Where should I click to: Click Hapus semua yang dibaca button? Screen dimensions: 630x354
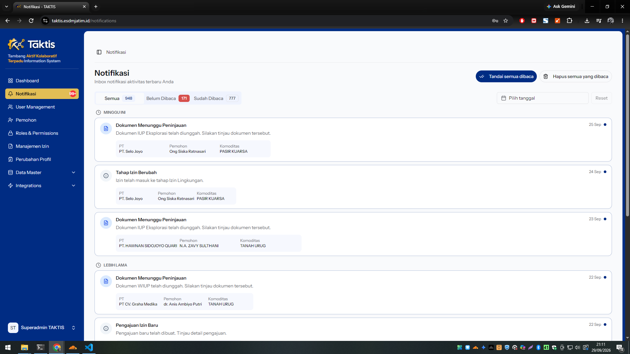(576, 76)
